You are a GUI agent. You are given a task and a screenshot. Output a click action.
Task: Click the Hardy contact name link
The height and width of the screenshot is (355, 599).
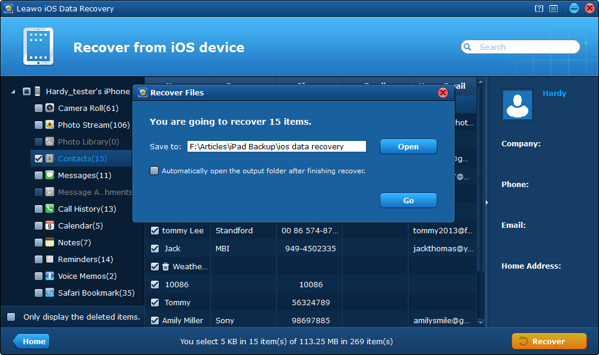[554, 94]
